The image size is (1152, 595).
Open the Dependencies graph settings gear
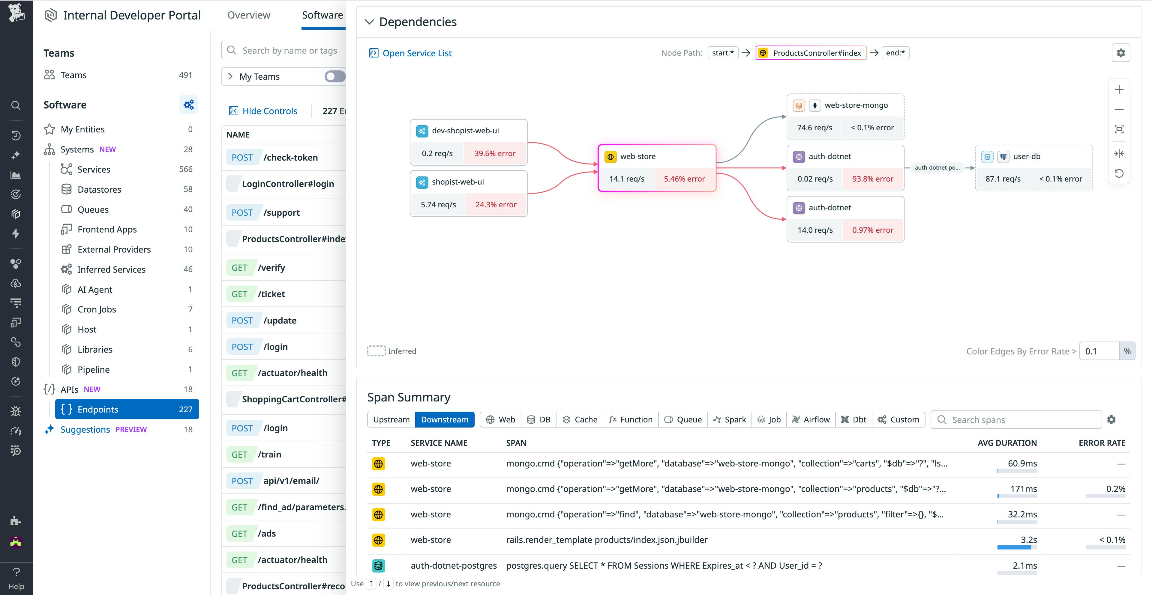[x=1121, y=53]
